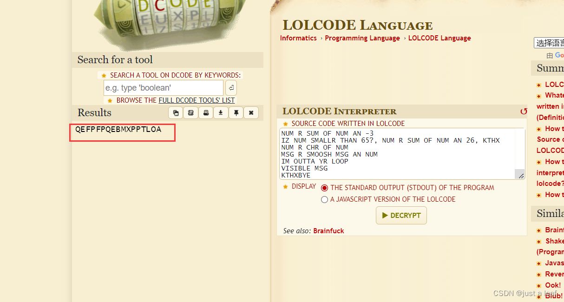Select standard output (STDOUT) display option
Image resolution: width=564 pixels, height=302 pixels.
[x=324, y=188]
